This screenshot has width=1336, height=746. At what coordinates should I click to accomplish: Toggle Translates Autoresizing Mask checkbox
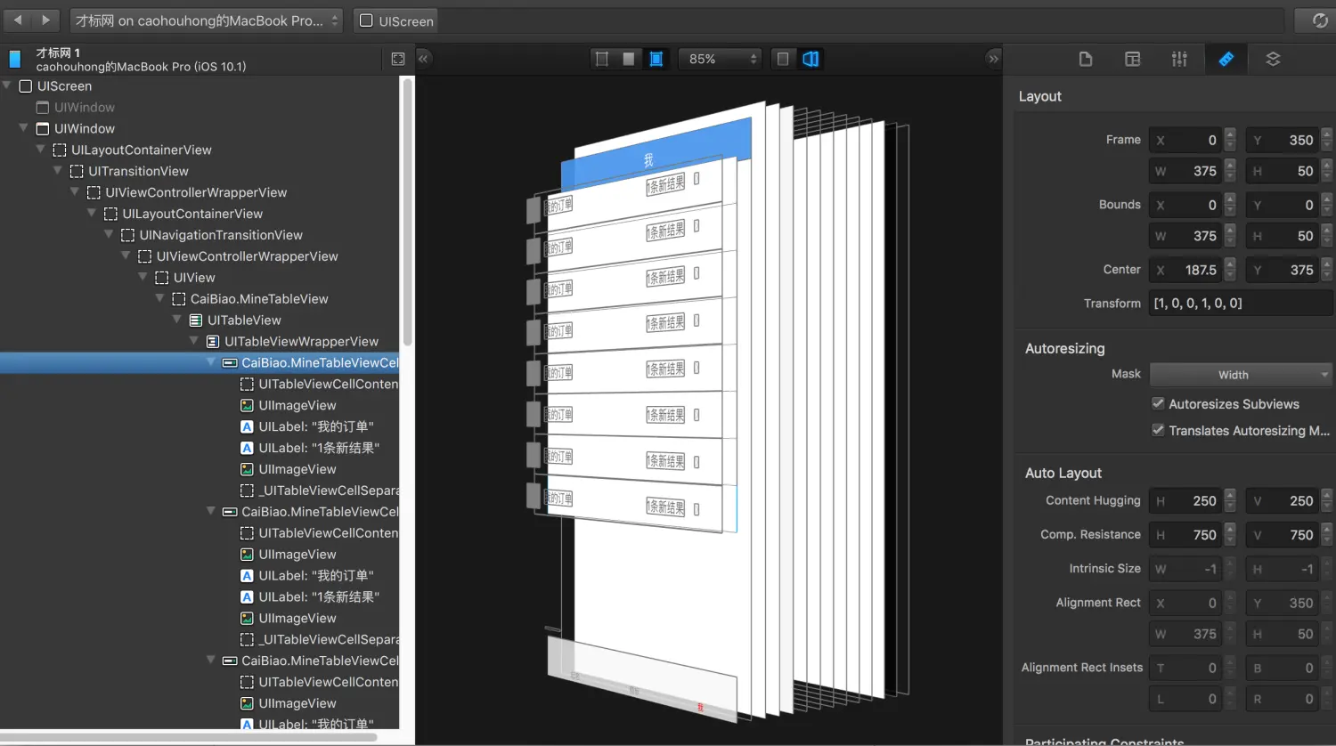pyautogui.click(x=1158, y=430)
